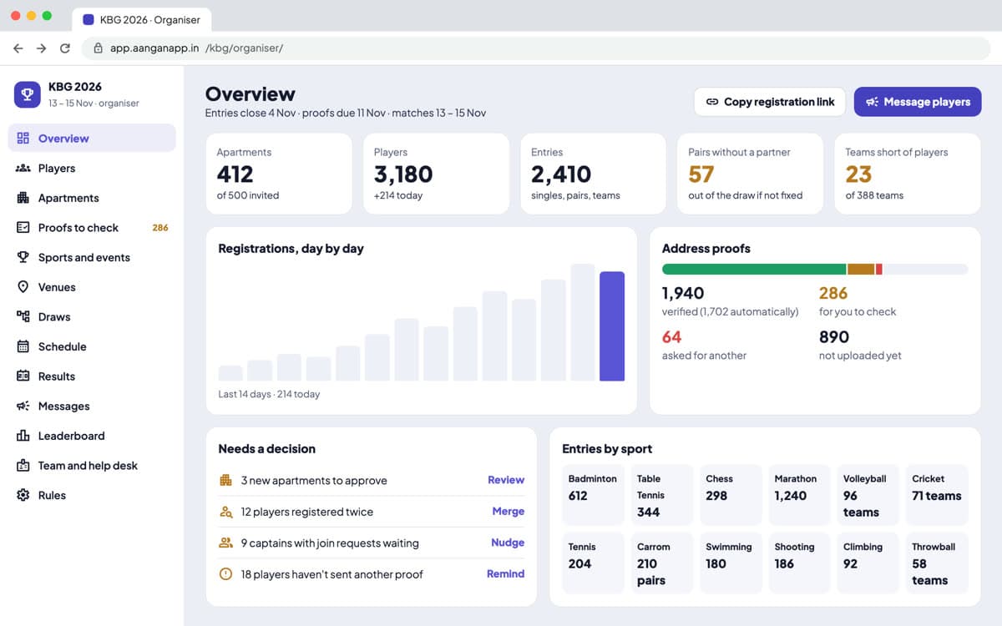
Task: Click the "64 asked for another" figure
Action: click(x=704, y=346)
